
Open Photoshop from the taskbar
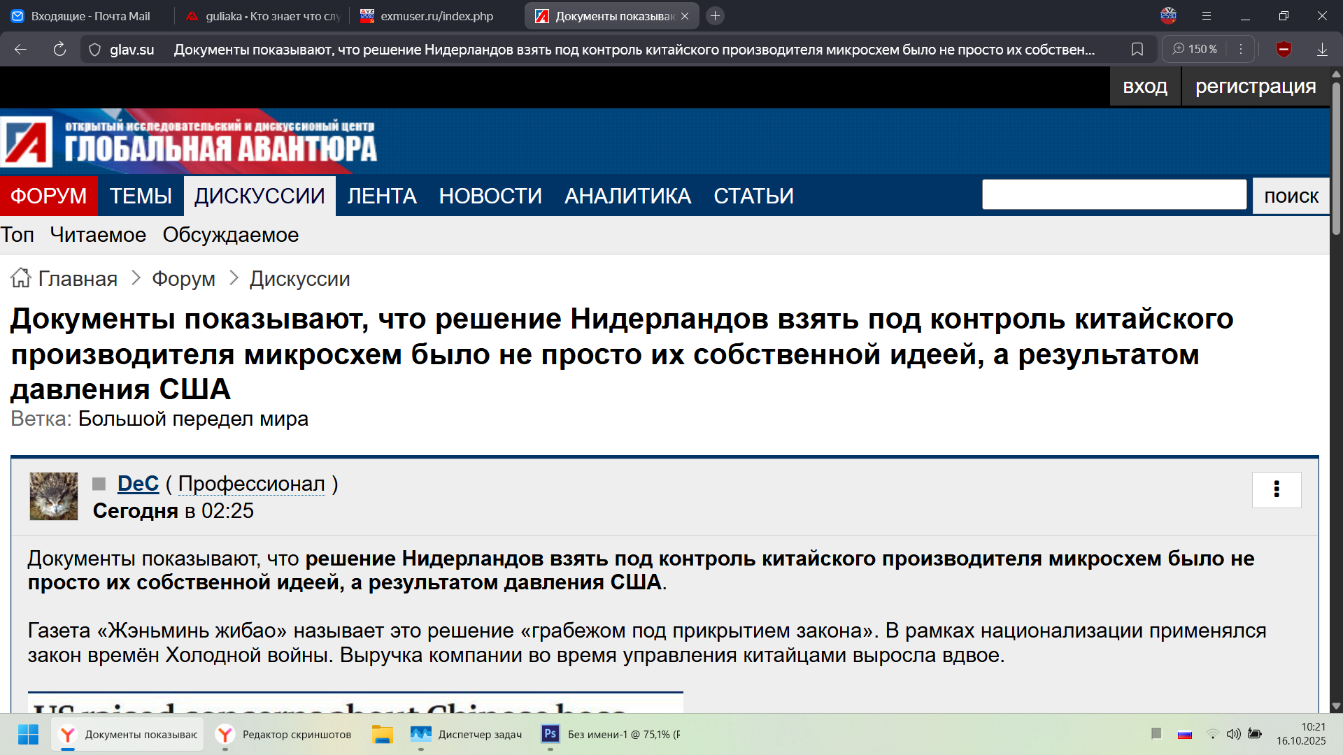pos(550,734)
